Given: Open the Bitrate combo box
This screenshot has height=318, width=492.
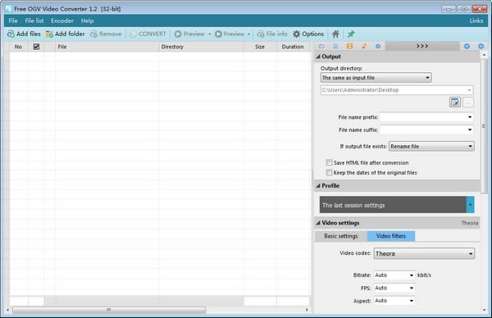Looking at the screenshot, I should (x=394, y=275).
